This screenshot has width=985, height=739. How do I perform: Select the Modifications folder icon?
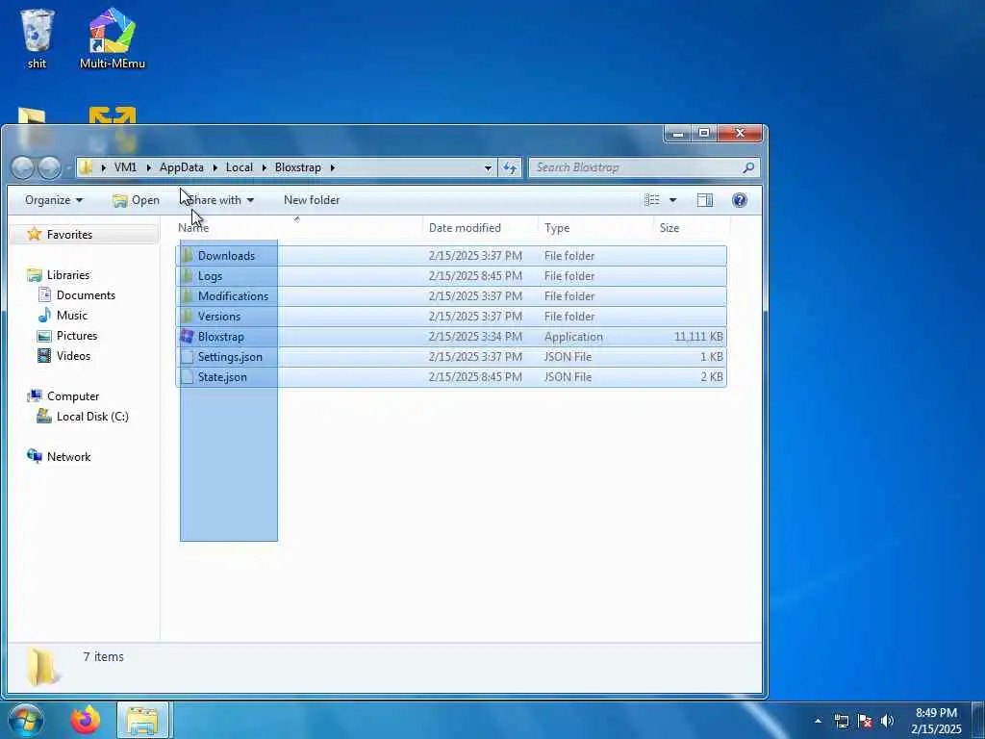[188, 296]
